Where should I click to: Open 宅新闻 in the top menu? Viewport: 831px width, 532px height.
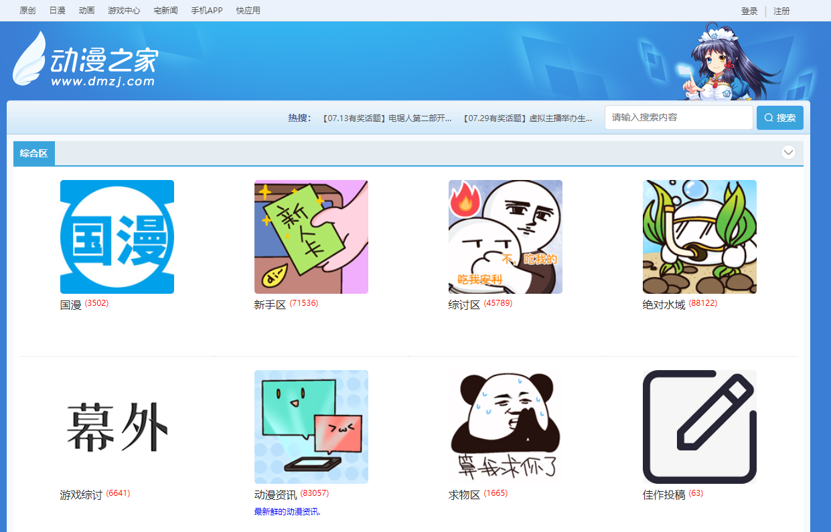[165, 11]
